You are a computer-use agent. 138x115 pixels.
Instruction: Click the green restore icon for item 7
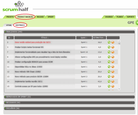coord(109,52)
